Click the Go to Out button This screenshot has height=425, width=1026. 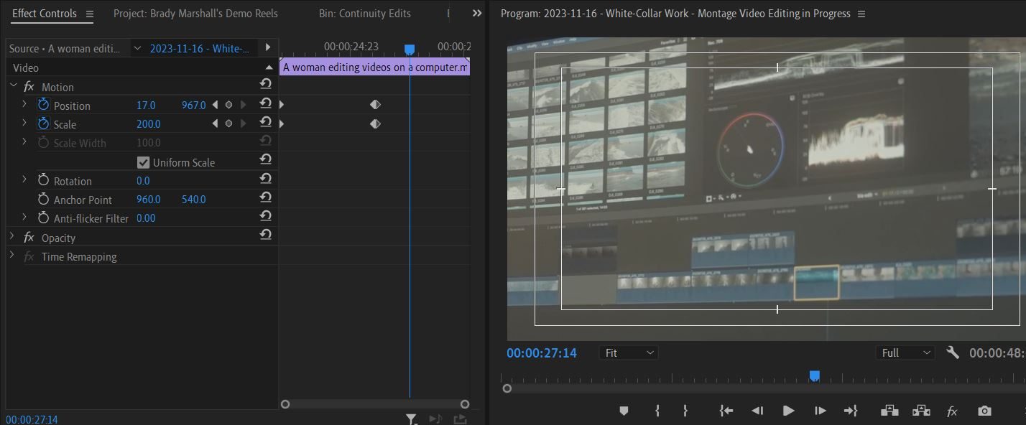(x=851, y=411)
